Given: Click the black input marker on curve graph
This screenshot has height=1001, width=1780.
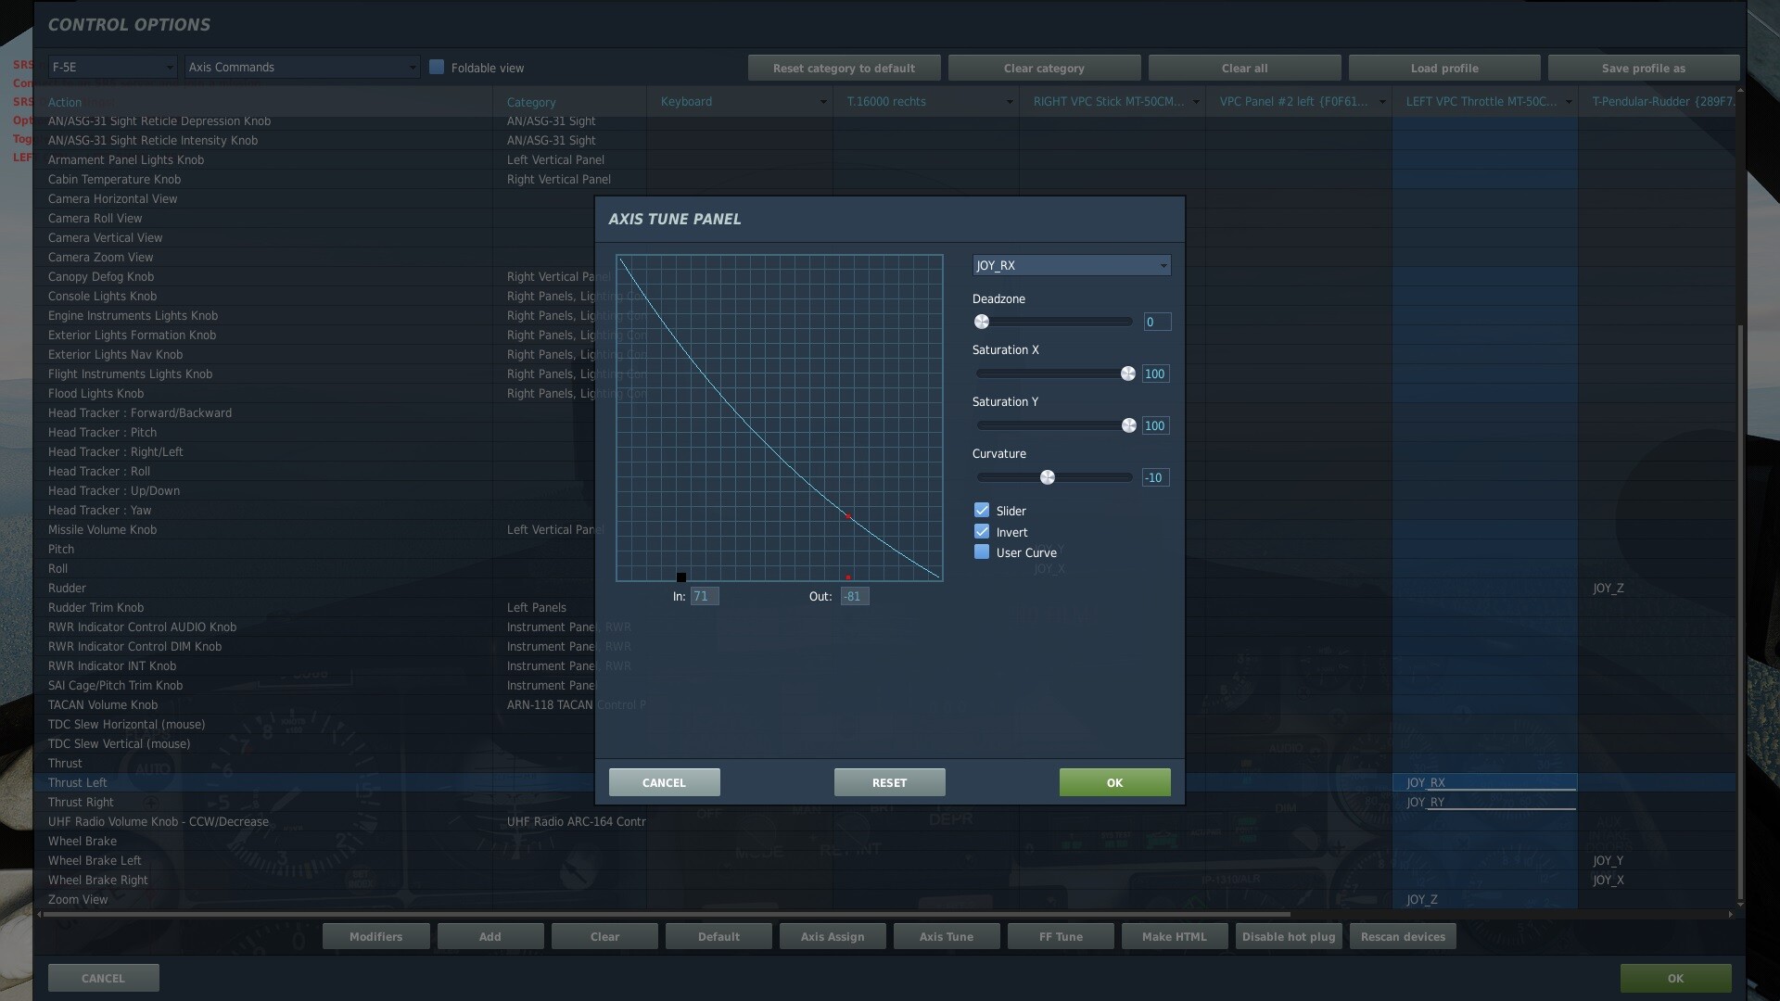Looking at the screenshot, I should tap(681, 577).
